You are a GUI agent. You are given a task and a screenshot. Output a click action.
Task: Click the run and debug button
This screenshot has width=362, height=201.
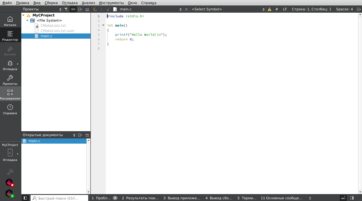(10, 194)
